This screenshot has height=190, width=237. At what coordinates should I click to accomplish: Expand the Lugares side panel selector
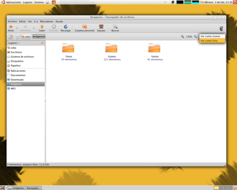18,42
